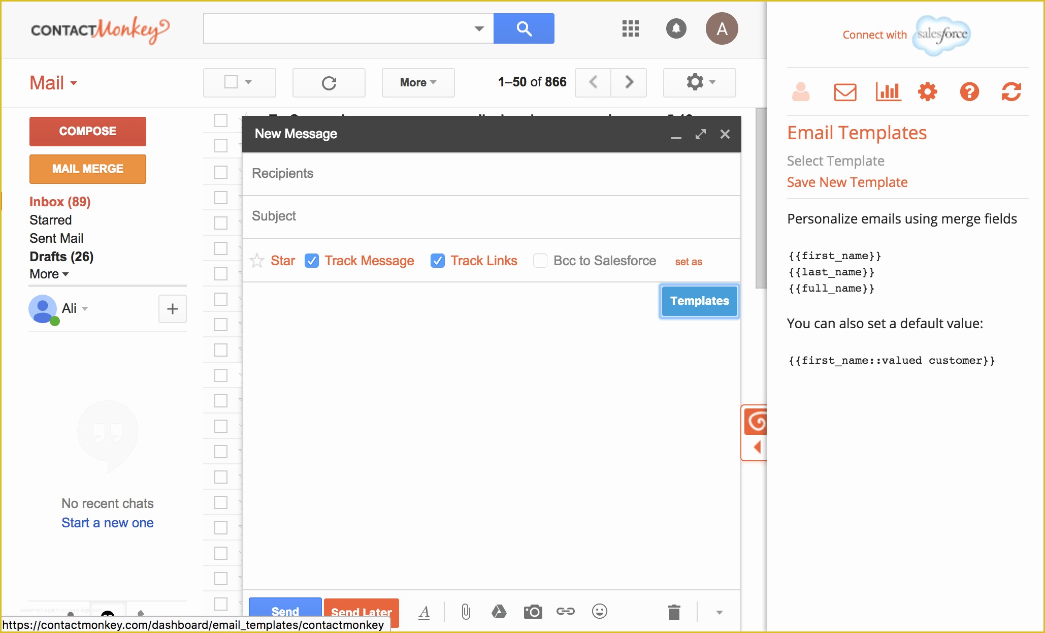Click the set as link
The width and height of the screenshot is (1045, 633).
click(x=689, y=262)
